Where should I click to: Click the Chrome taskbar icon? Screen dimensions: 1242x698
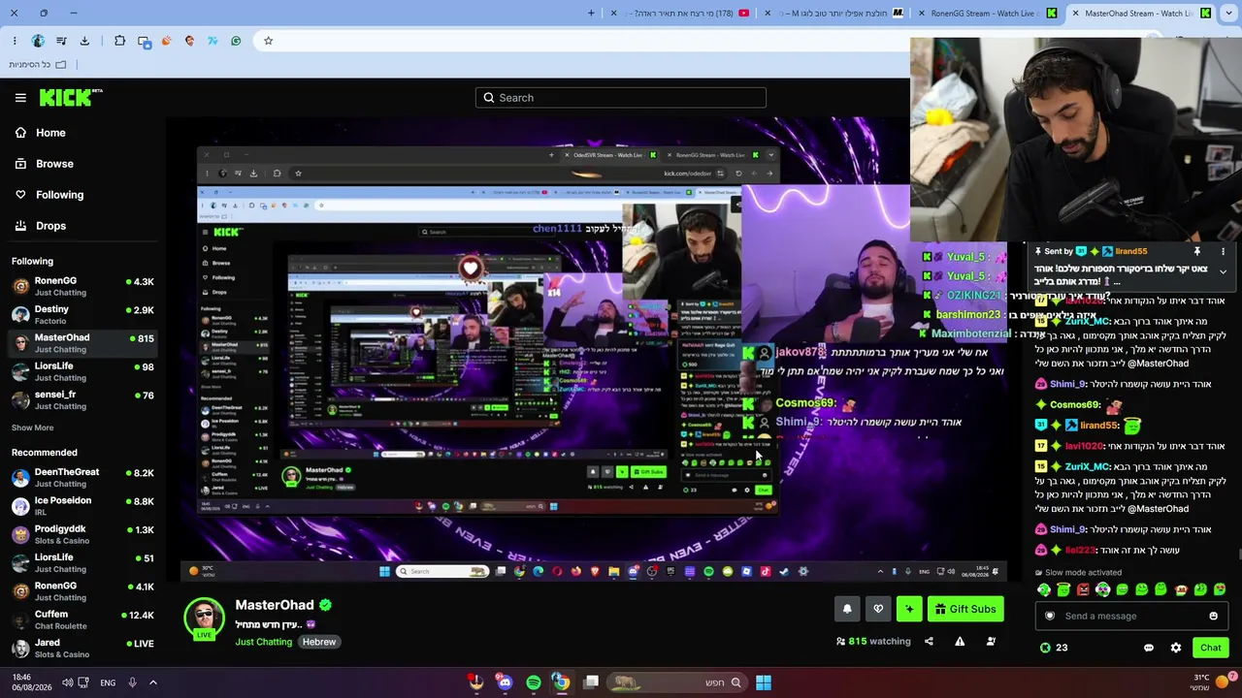click(562, 682)
